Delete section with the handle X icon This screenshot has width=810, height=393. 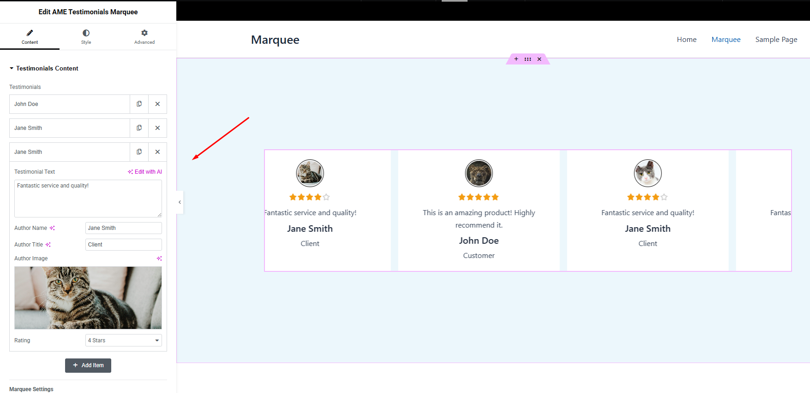click(x=539, y=59)
